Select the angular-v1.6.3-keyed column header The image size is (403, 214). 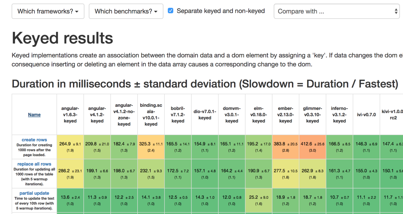tap(70, 115)
